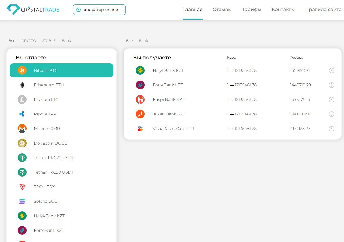Click the Dogecoin coin icon
This screenshot has width=344, height=242.
point(22,143)
